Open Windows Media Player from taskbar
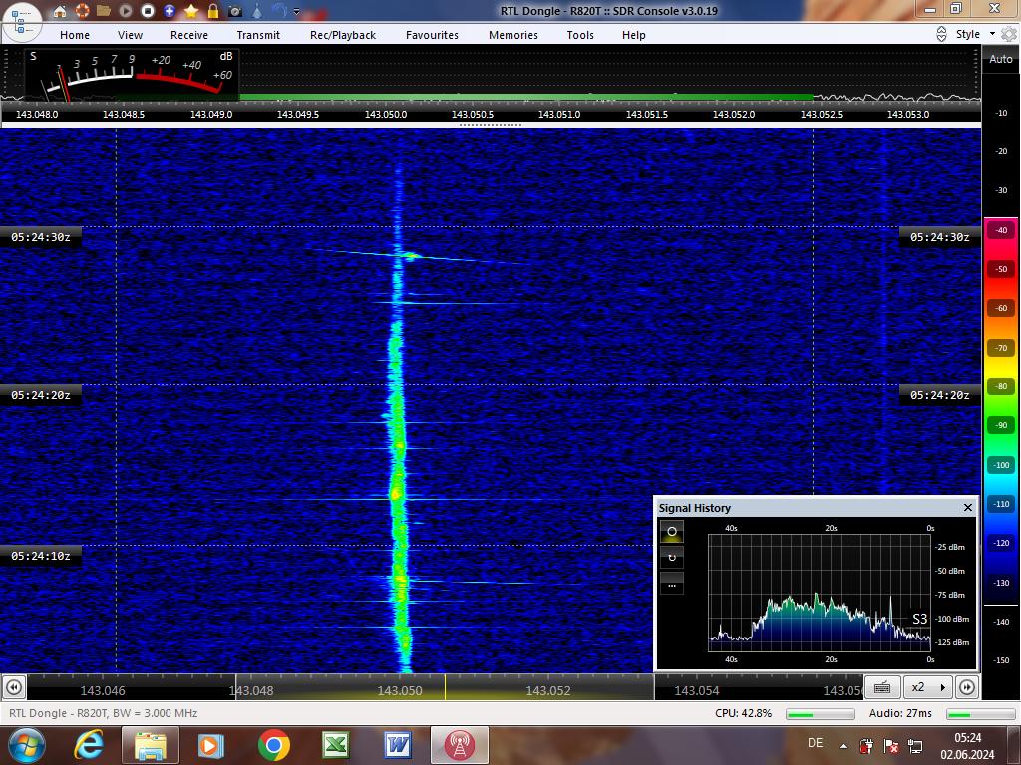This screenshot has width=1021, height=765. (x=211, y=745)
